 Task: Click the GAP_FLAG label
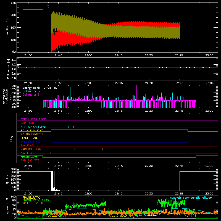tap(27, 123)
